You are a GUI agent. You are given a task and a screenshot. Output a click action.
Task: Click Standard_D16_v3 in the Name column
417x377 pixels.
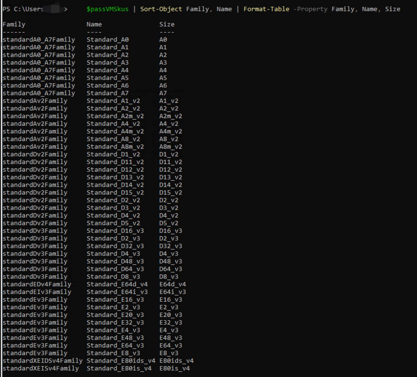click(115, 231)
